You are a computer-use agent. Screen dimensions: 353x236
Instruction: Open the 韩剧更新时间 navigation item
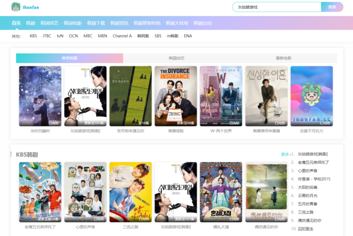pyautogui.click(x=147, y=23)
